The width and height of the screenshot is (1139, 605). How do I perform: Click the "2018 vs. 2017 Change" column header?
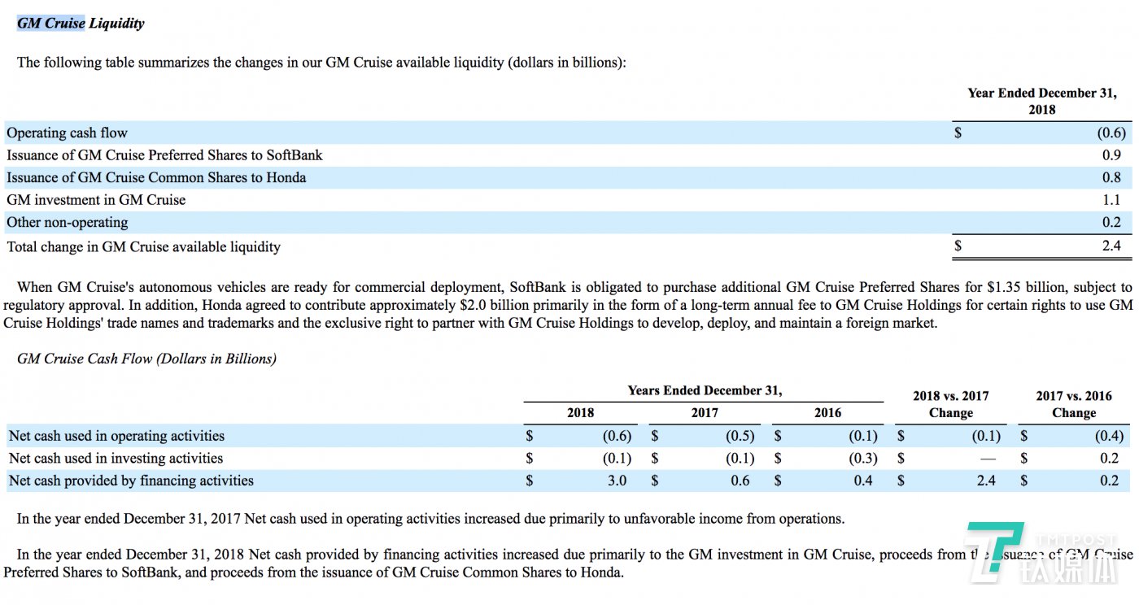point(950,404)
